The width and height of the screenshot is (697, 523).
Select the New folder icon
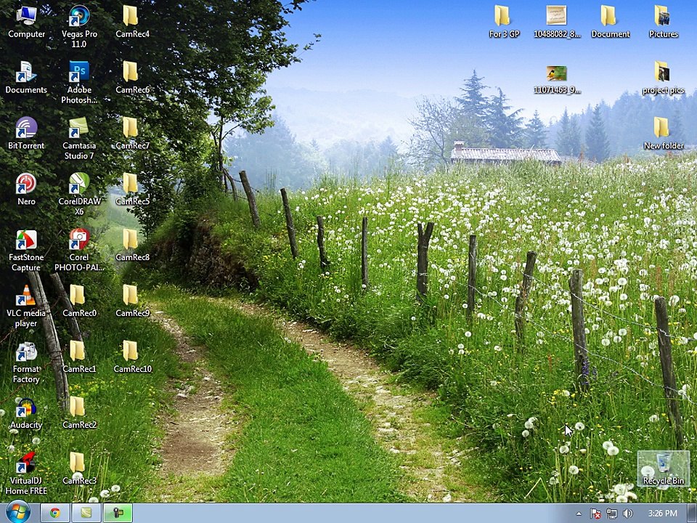(663, 134)
